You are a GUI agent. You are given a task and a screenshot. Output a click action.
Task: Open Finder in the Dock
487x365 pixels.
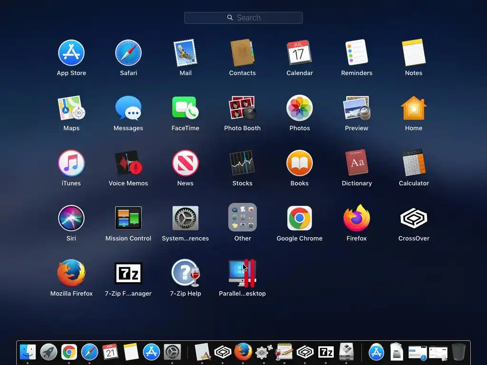pyautogui.click(x=28, y=352)
